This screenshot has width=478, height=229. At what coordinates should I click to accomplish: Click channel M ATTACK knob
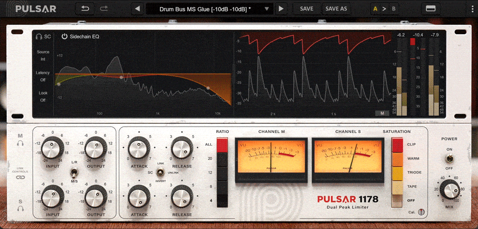tap(139, 148)
